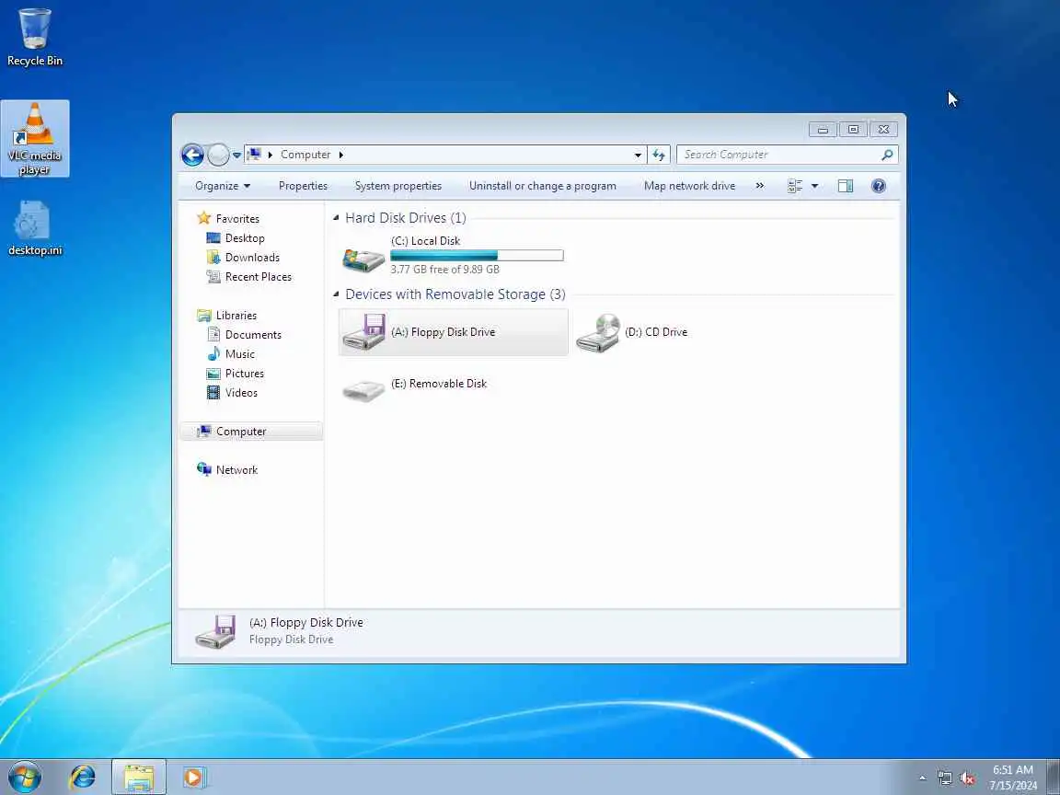This screenshot has width=1060, height=795.
Task: Maximize the Computer window
Action: [x=853, y=129]
